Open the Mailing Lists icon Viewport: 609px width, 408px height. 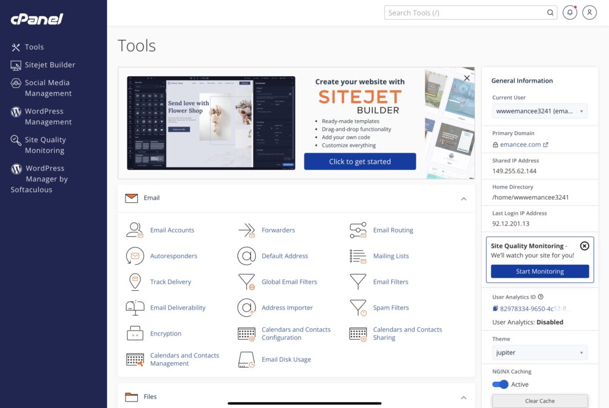[358, 256]
